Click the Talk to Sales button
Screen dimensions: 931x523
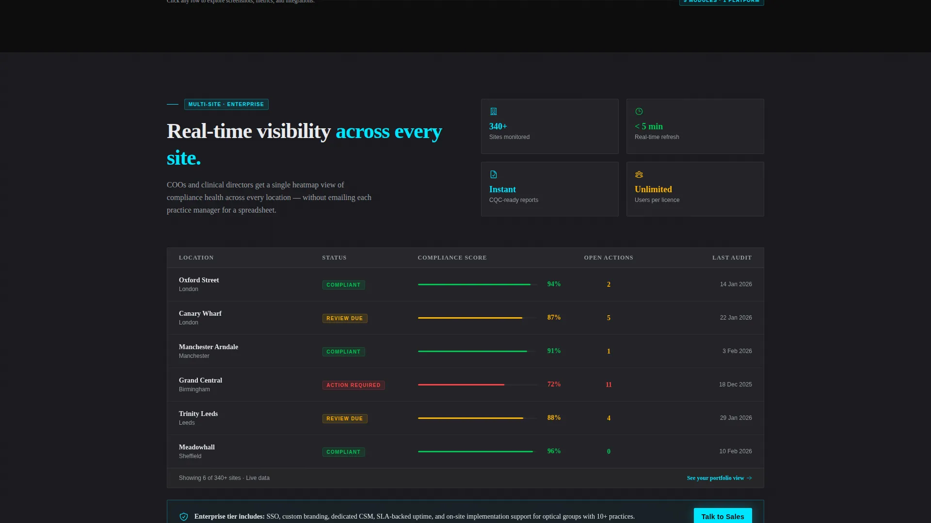(722, 516)
